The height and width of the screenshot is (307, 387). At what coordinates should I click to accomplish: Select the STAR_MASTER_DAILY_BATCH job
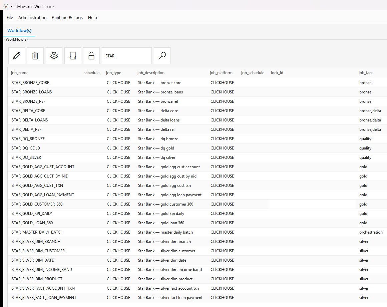pyautogui.click(x=37, y=232)
